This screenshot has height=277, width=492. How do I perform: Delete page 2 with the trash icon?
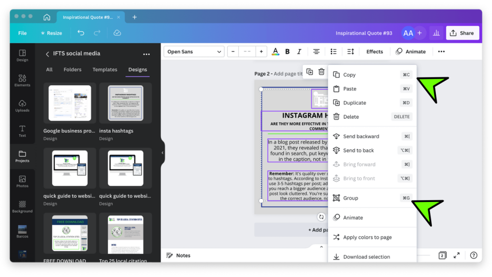click(x=321, y=72)
